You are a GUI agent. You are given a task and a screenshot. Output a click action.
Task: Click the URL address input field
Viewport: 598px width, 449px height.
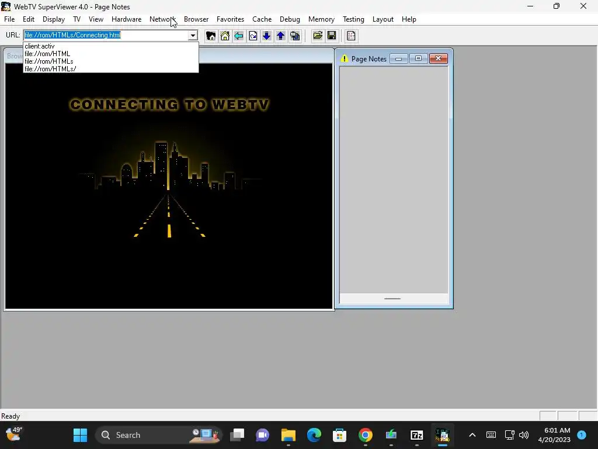(106, 35)
